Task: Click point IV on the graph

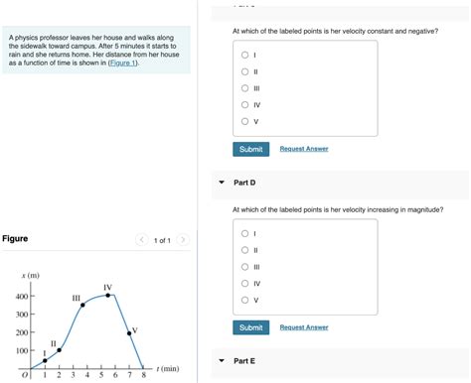Action: (108, 295)
